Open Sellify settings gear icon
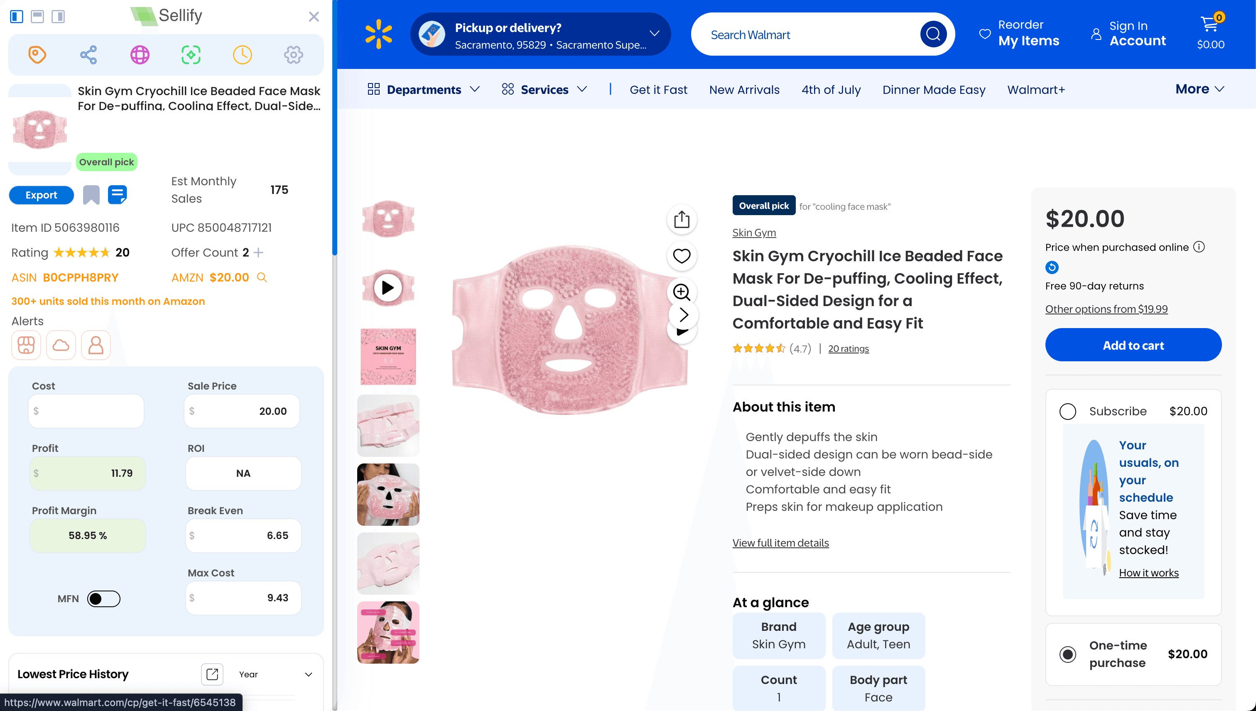Viewport: 1256px width, 711px height. pos(294,55)
